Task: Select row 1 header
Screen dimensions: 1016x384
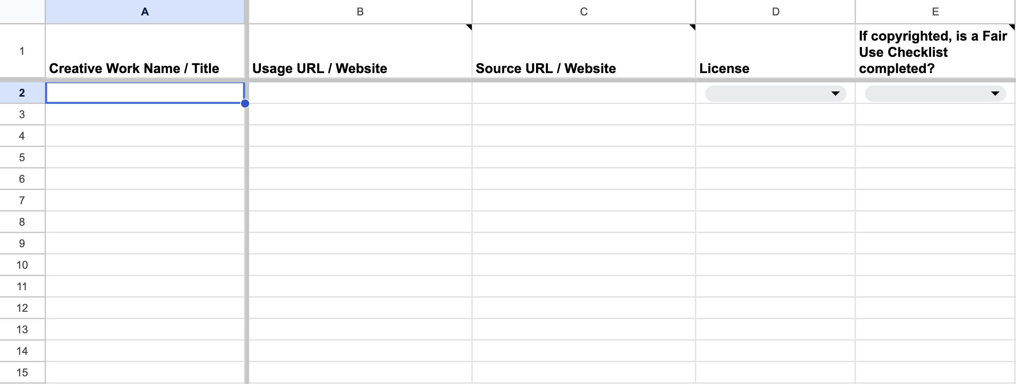Action: [22, 51]
